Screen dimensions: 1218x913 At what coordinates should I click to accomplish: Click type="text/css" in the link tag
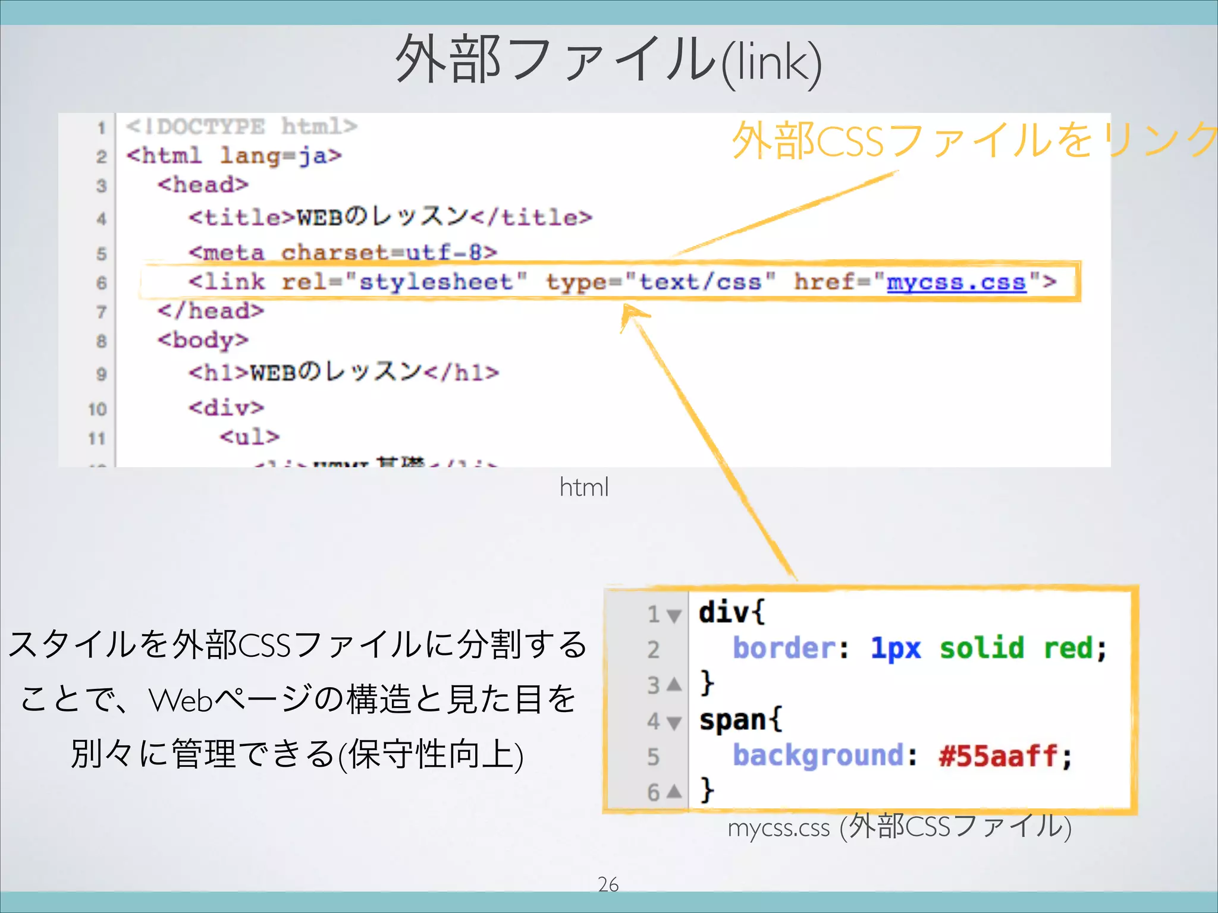tap(661, 282)
